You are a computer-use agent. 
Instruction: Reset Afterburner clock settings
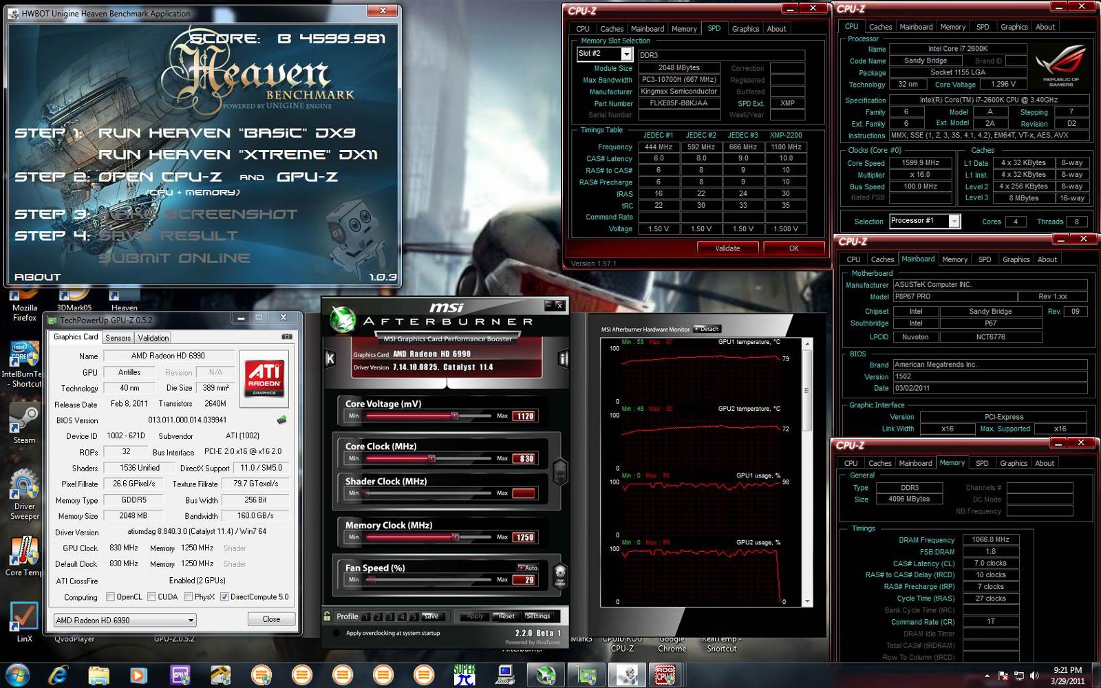(x=506, y=616)
